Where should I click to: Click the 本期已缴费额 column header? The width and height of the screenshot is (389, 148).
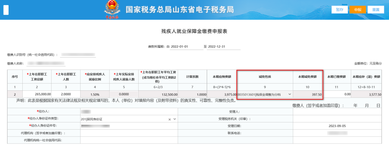(337, 77)
